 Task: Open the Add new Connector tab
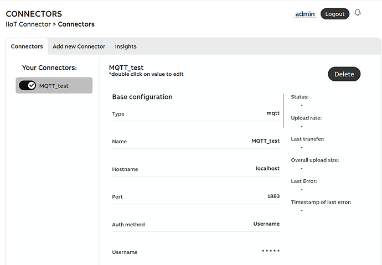[x=79, y=46]
